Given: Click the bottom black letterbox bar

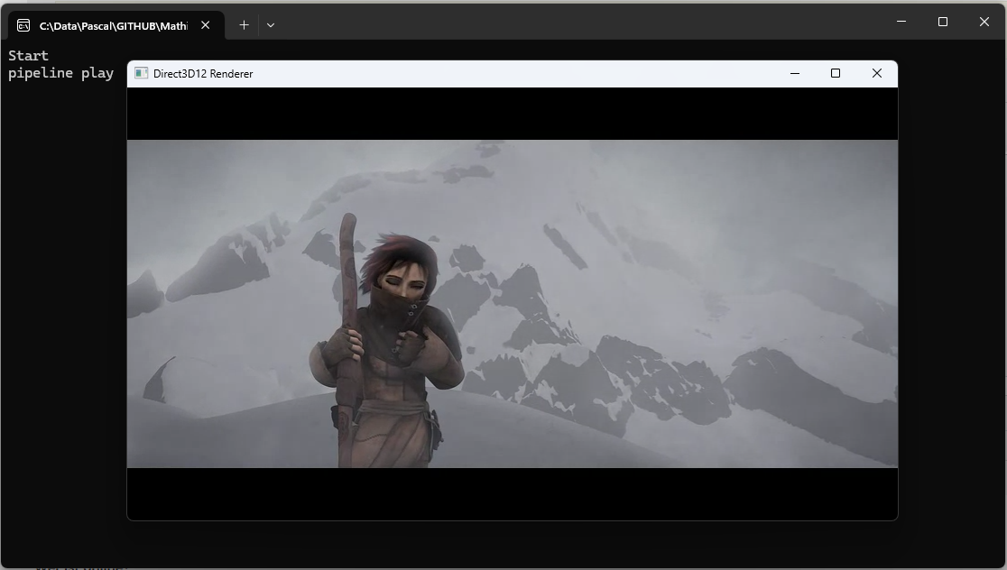Looking at the screenshot, I should click(512, 493).
